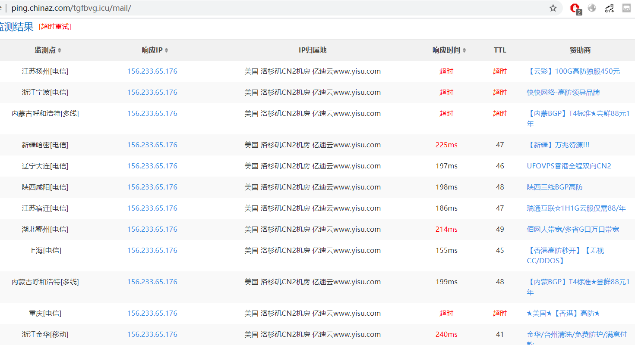This screenshot has height=345, width=635.
Task: Open IP link in 新疆哈密[电信] row
Action: [152, 145]
